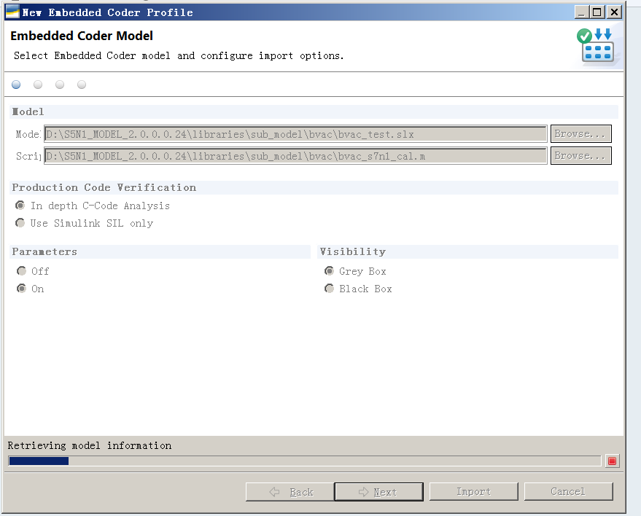Set Visibility to Black Box

tap(330, 288)
